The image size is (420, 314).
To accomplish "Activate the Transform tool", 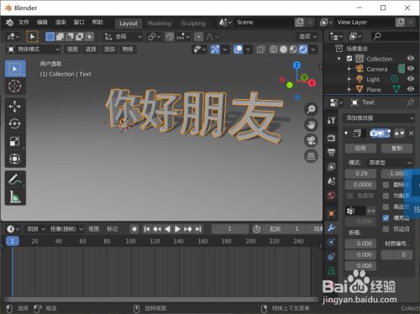I will coord(15,159).
